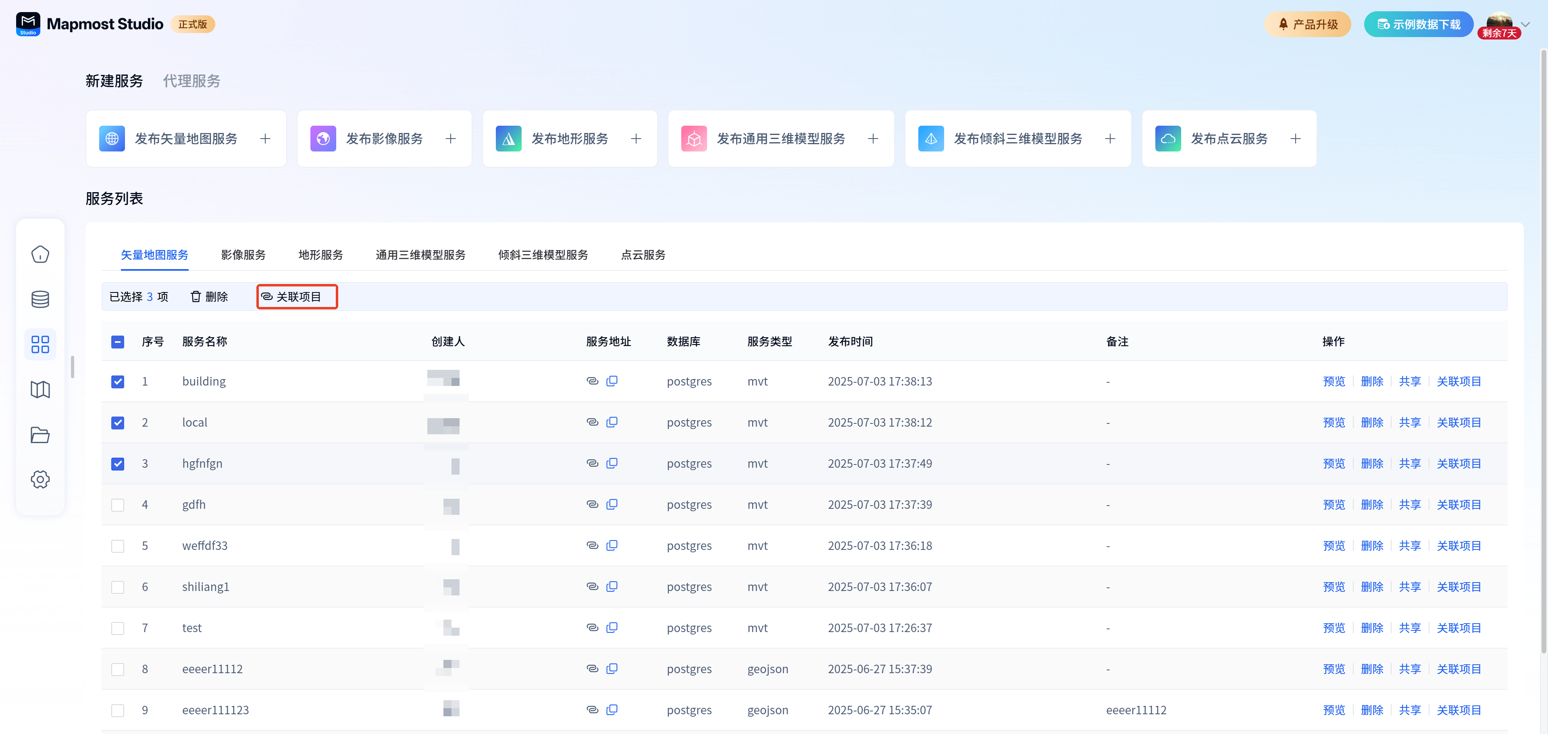Open the folder icon in sidebar

tap(40, 434)
